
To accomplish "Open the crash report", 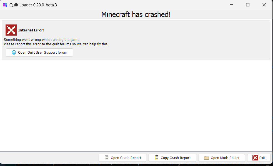I will 122,158.
